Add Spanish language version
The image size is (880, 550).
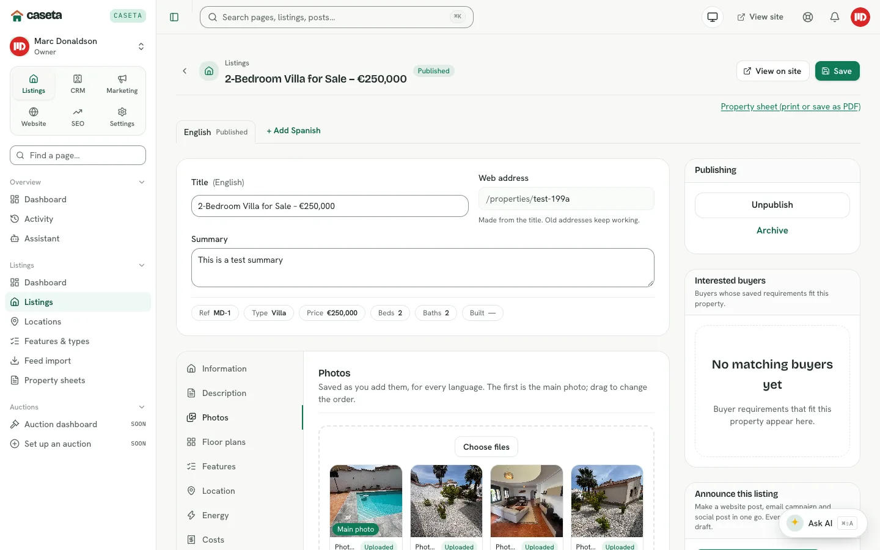pyautogui.click(x=293, y=131)
